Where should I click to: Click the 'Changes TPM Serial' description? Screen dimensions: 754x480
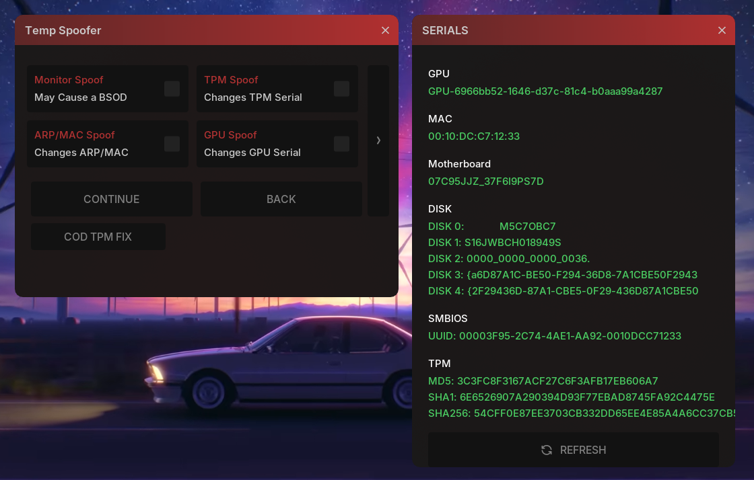(x=253, y=97)
